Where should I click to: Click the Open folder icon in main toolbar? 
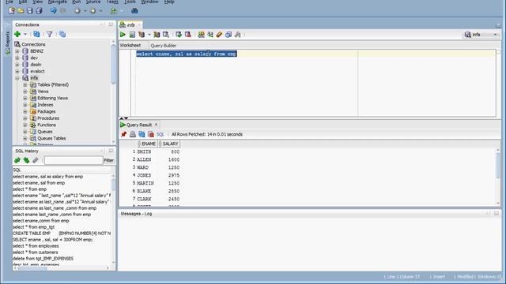[21, 11]
